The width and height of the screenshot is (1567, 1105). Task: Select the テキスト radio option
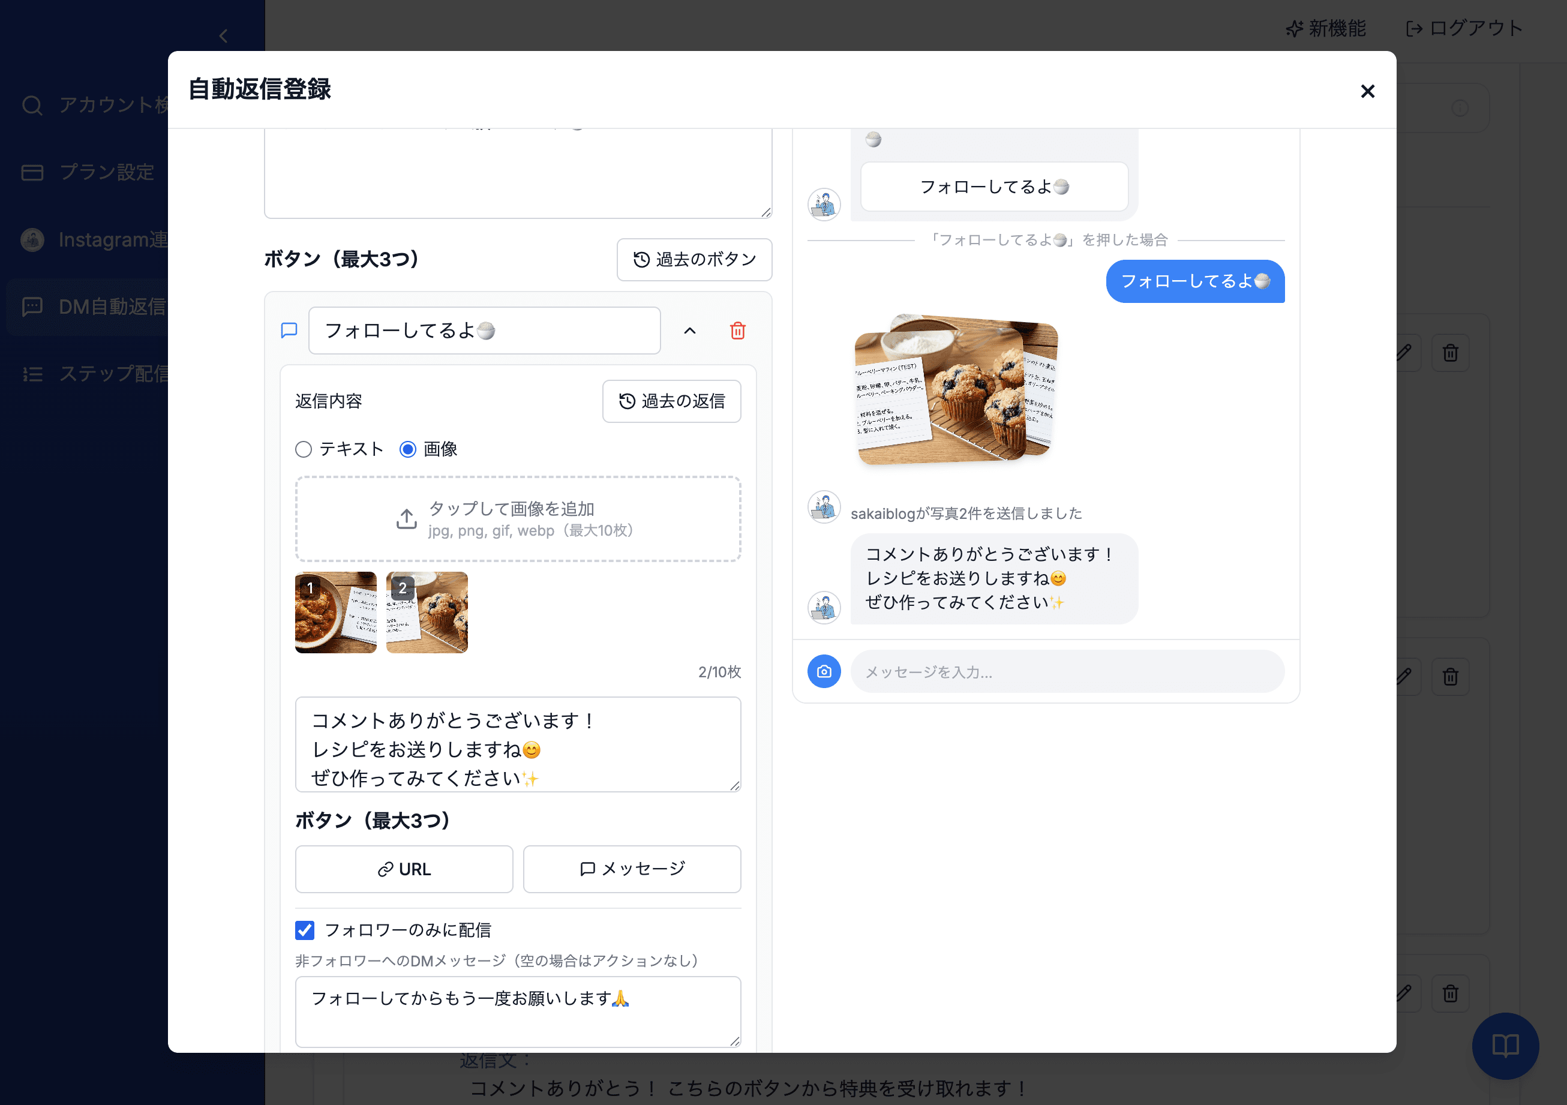pos(304,449)
